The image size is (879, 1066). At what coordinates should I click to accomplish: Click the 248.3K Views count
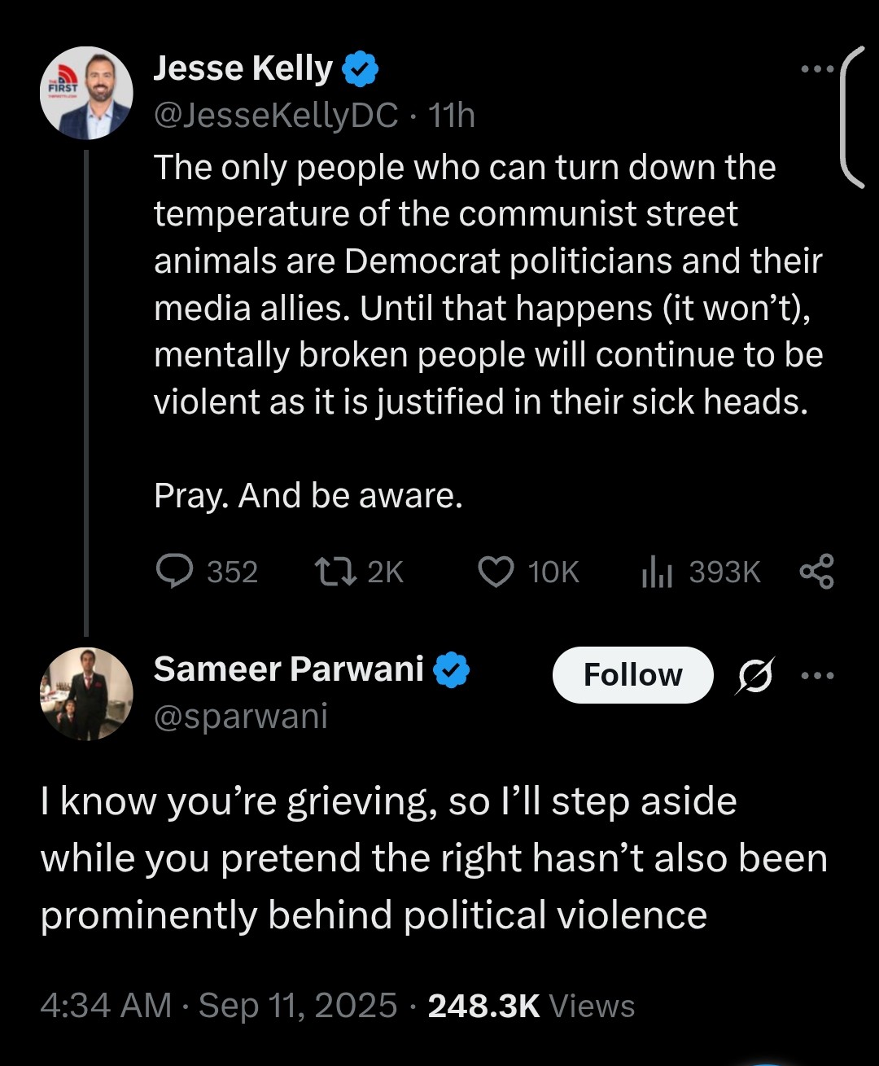pos(531,1006)
